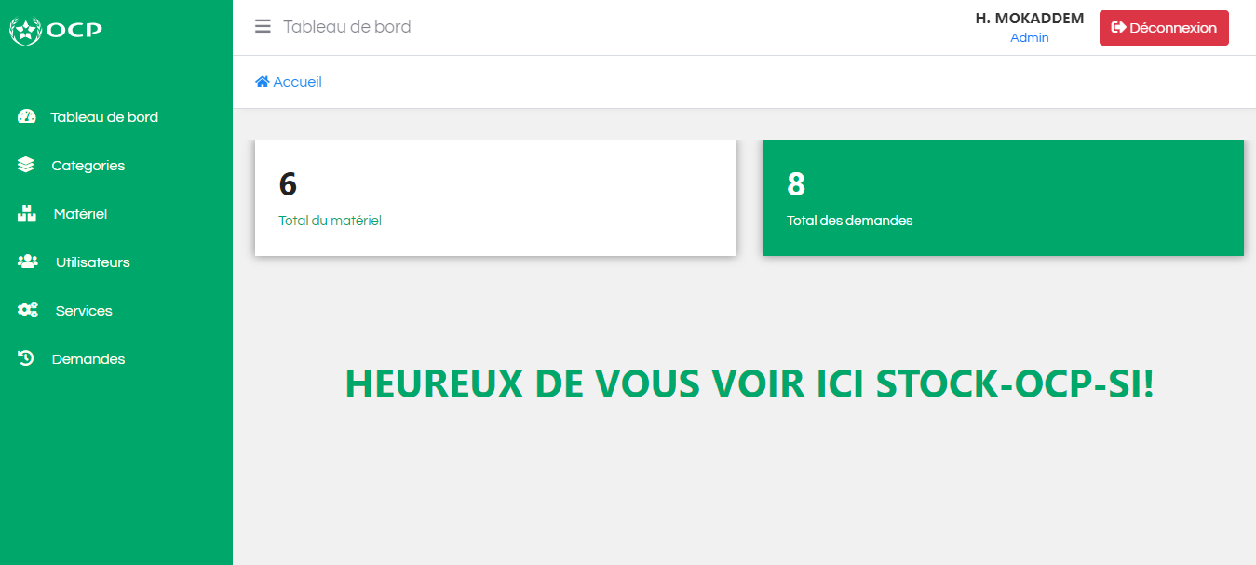Click the Matériel boxes icon

pyautogui.click(x=27, y=213)
